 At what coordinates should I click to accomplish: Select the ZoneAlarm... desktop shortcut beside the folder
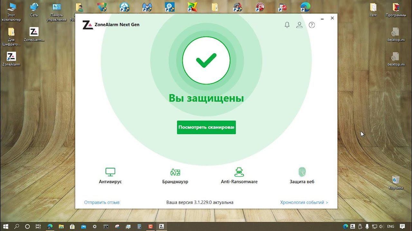pyautogui.click(x=34, y=34)
